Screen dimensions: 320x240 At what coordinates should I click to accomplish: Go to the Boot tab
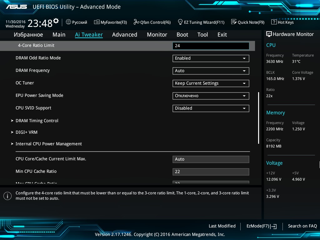182,35
